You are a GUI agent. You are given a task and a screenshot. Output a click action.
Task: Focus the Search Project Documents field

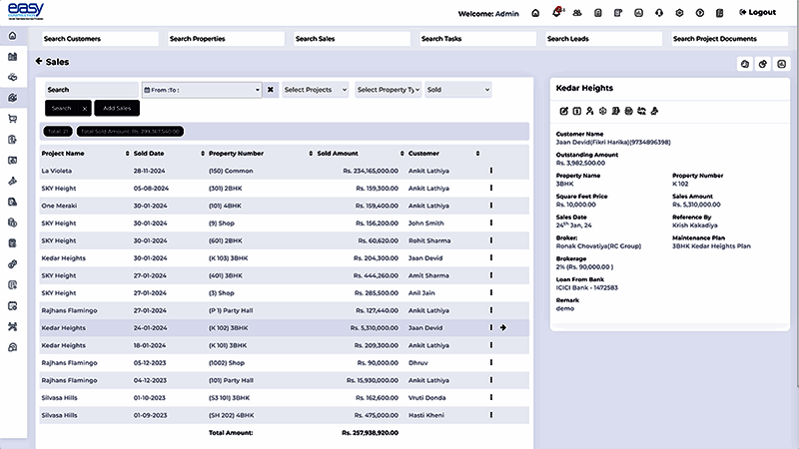[730, 39]
